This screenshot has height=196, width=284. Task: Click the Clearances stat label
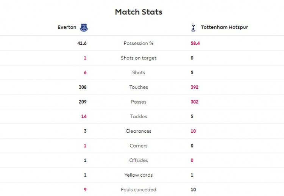point(139,131)
